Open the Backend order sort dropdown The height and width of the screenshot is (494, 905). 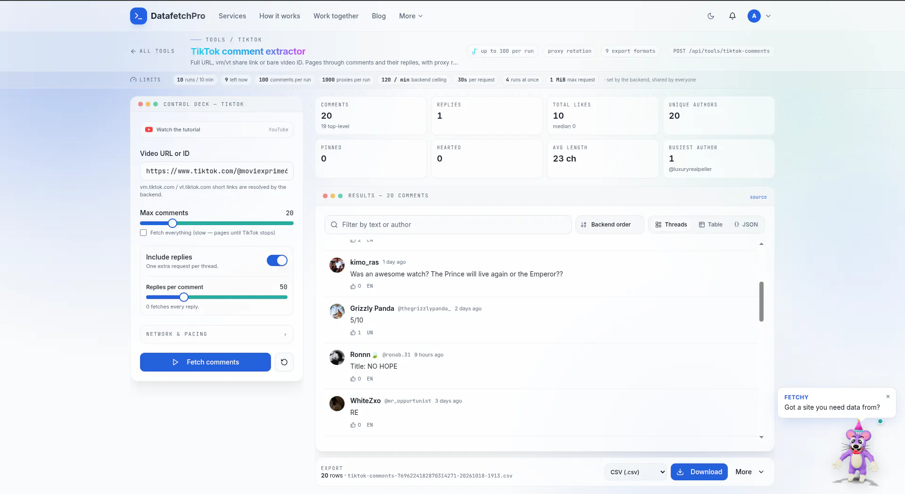609,225
